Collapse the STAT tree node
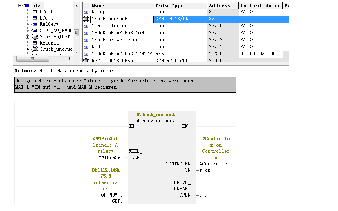This screenshot has height=211, width=338. coord(20,5)
